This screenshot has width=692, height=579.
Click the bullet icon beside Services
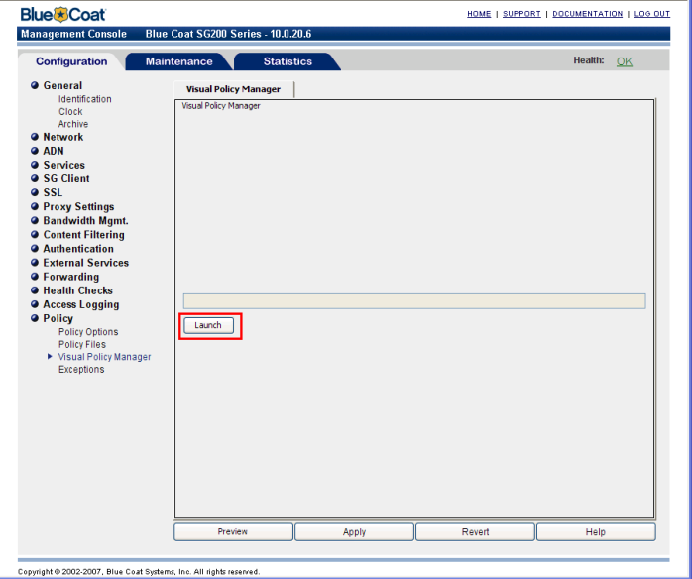point(35,165)
